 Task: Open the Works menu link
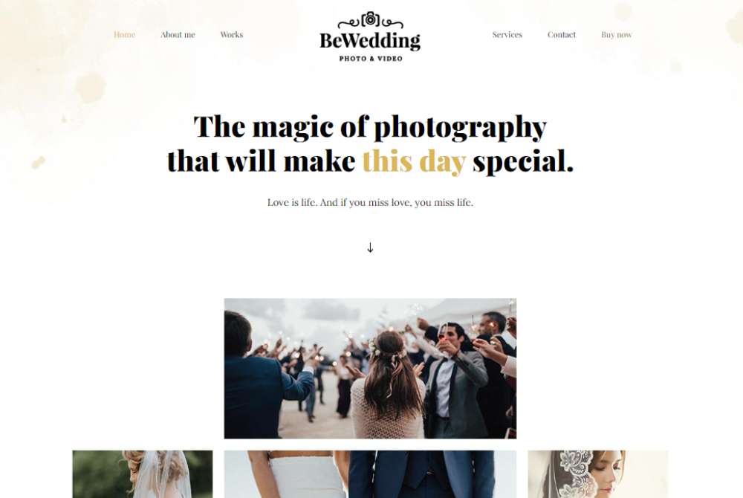click(232, 35)
